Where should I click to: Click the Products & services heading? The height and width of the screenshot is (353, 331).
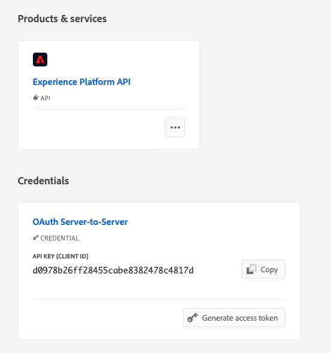pyautogui.click(x=62, y=19)
